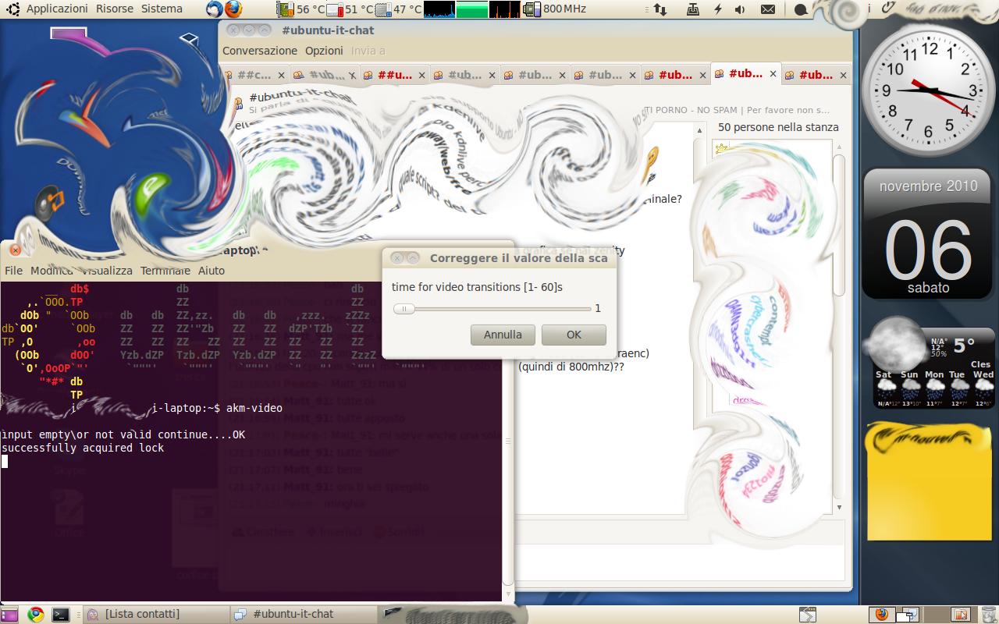Open the green memory usage graph applet

(471, 9)
